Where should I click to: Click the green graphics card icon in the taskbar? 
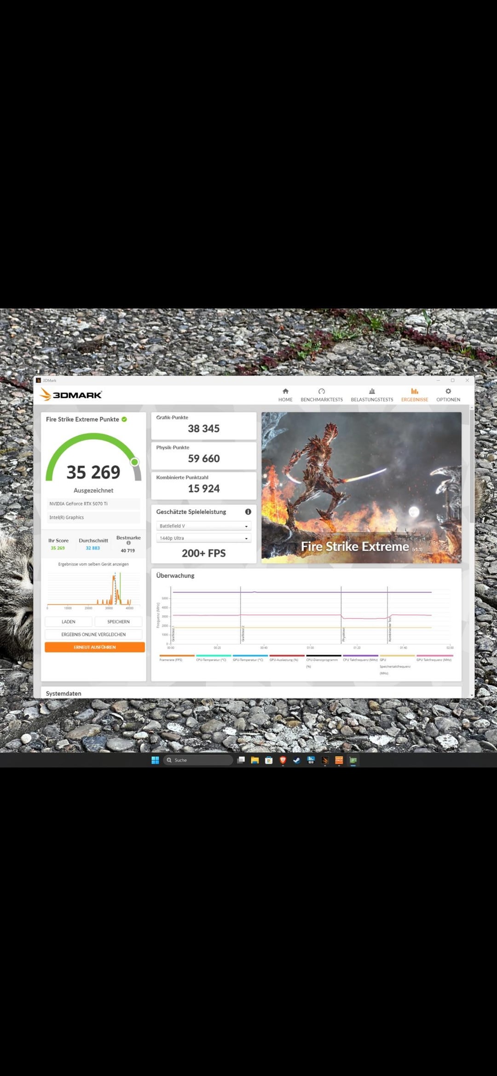pyautogui.click(x=353, y=760)
